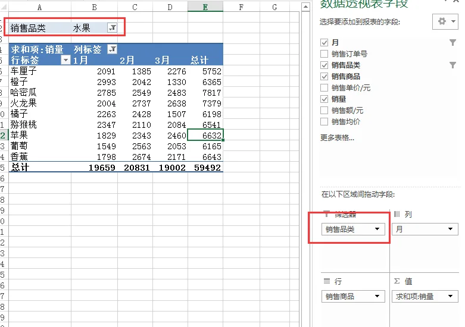The width and height of the screenshot is (465, 327).
Task: Check the 销售额/元 field checkbox
Action: click(324, 110)
